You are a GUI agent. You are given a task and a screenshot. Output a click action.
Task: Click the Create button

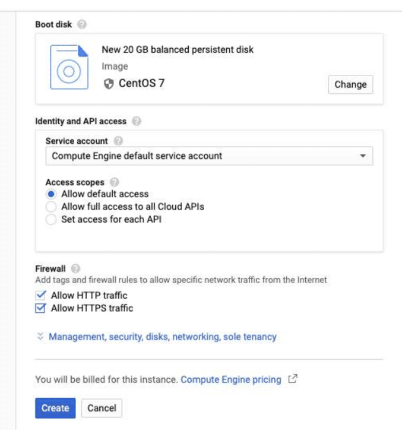click(55, 408)
